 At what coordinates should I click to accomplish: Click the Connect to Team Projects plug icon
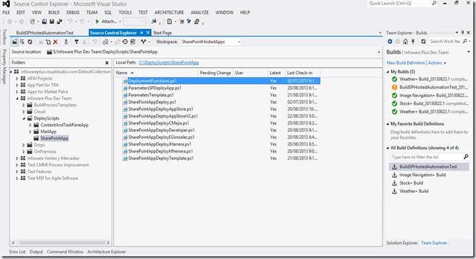(413, 41)
